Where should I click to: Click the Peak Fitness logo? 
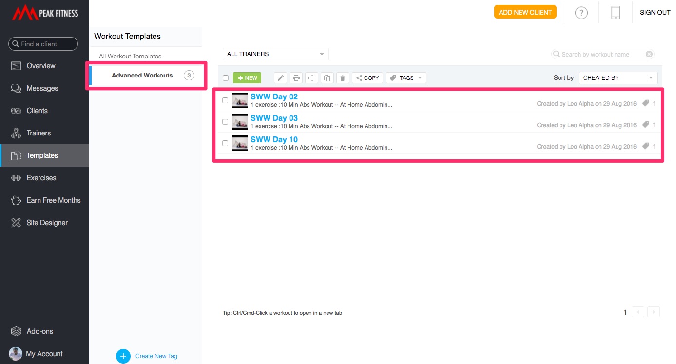click(45, 13)
